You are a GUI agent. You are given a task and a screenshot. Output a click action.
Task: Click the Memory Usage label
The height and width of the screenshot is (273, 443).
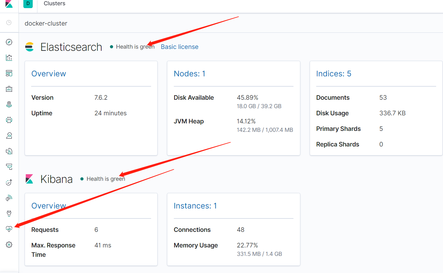point(196,245)
